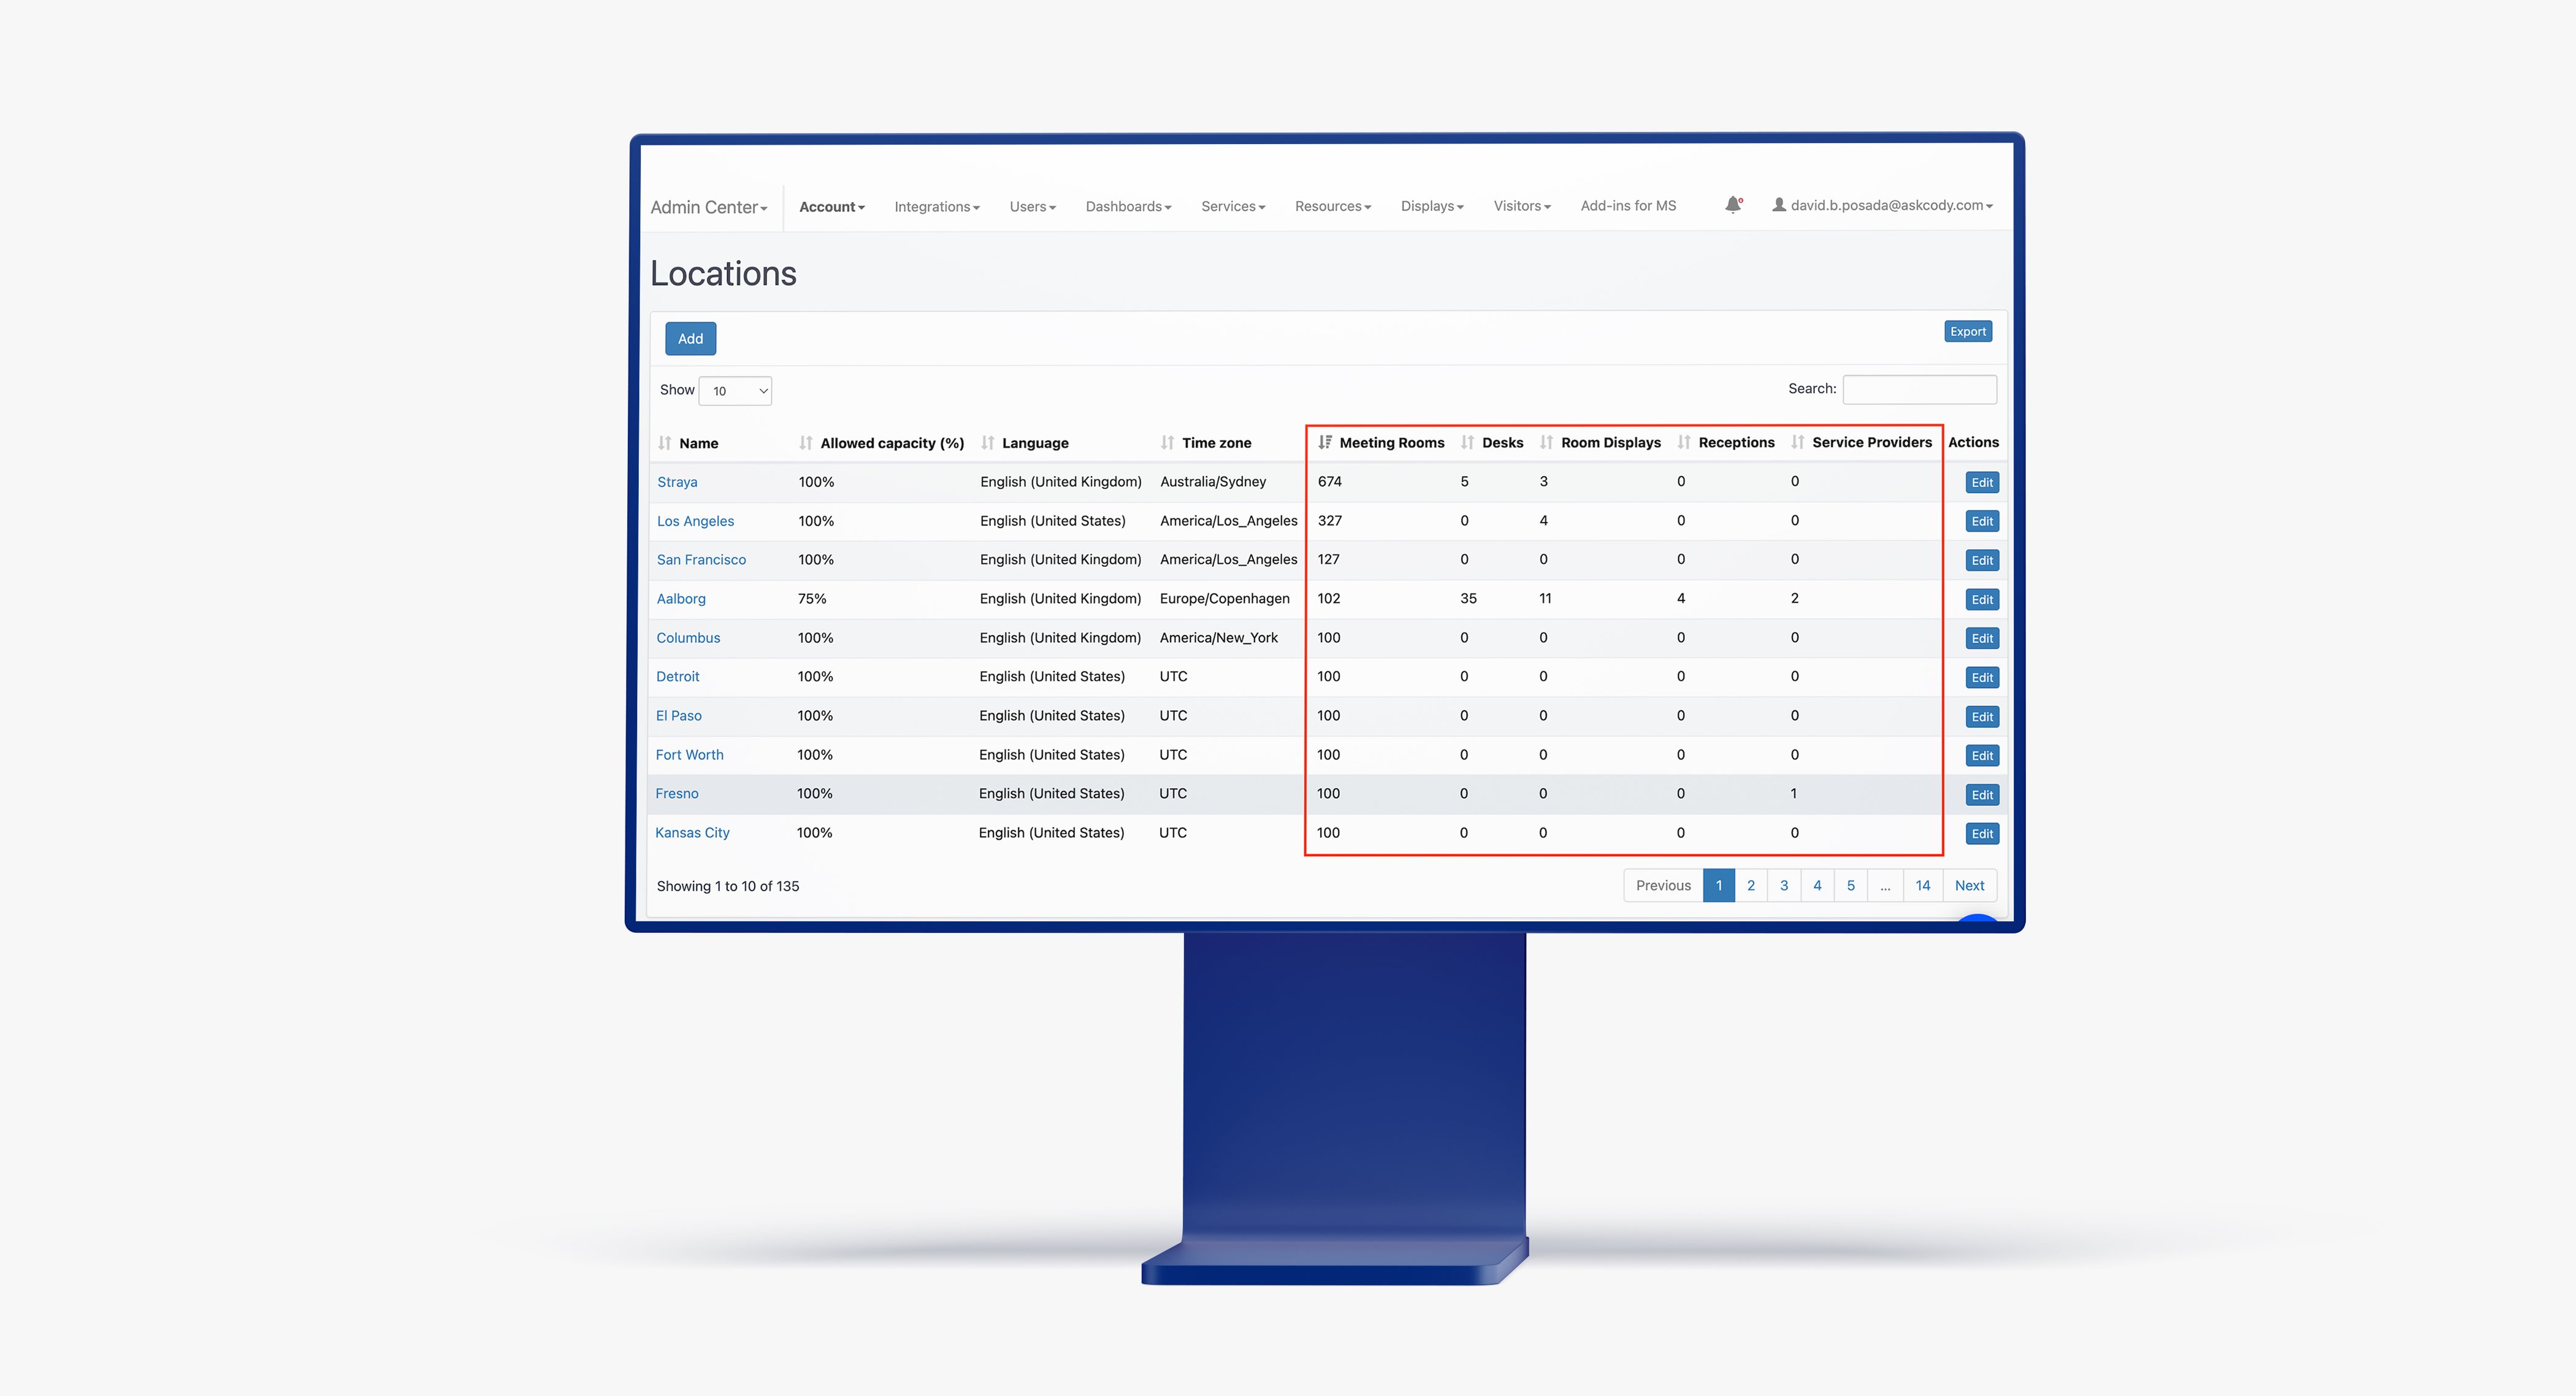
Task: Expand the Integrations menu dropdown
Action: [937, 207]
